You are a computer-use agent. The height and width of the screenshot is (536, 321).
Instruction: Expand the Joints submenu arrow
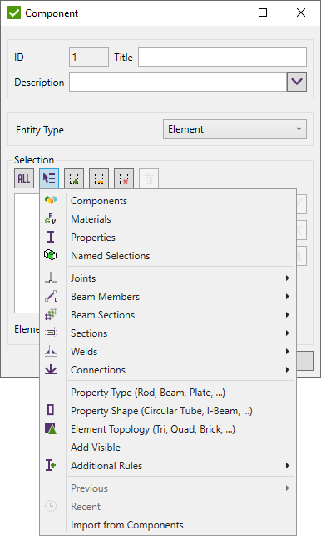288,278
